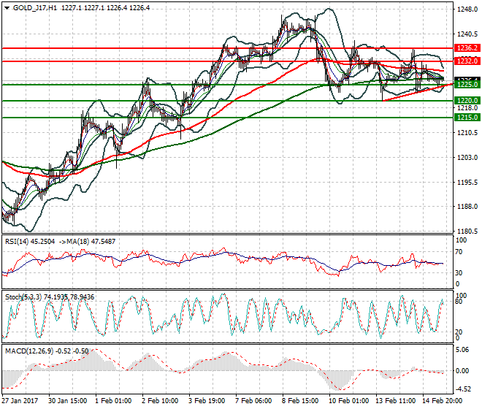482x409 pixels.
Task: Click the 1210.5 price axis value
Action: [x=467, y=133]
